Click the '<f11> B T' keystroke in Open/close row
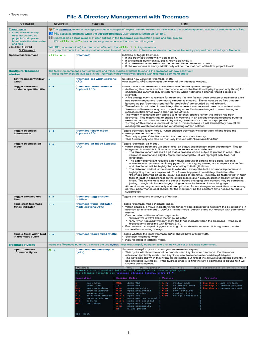The width and height of the screenshot is (257, 343). point(57,55)
